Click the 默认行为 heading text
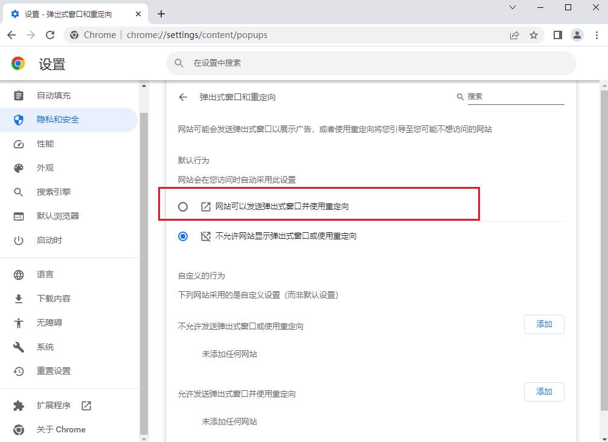The height and width of the screenshot is (442, 608). (x=193, y=161)
